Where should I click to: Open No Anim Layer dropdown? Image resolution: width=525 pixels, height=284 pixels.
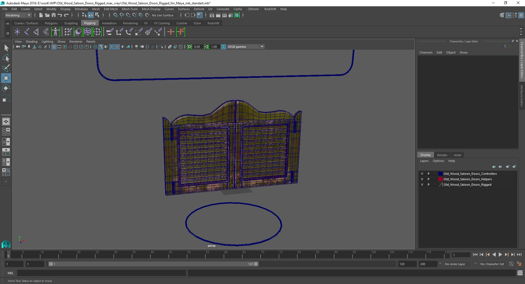click(458, 264)
